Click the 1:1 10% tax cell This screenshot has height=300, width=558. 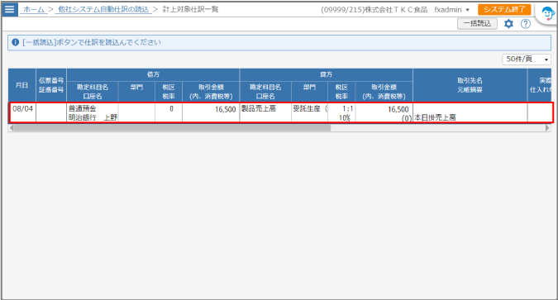341,112
